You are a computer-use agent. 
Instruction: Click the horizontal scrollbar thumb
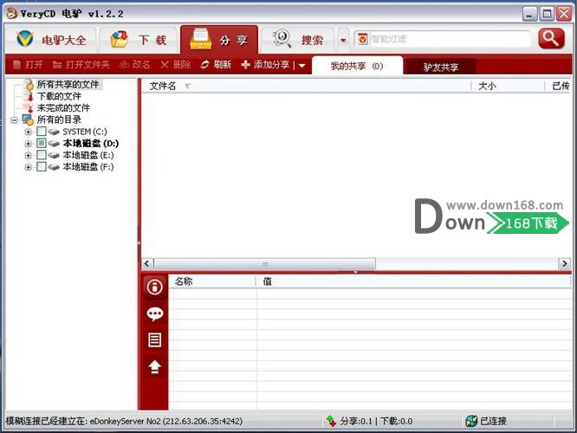click(x=265, y=264)
